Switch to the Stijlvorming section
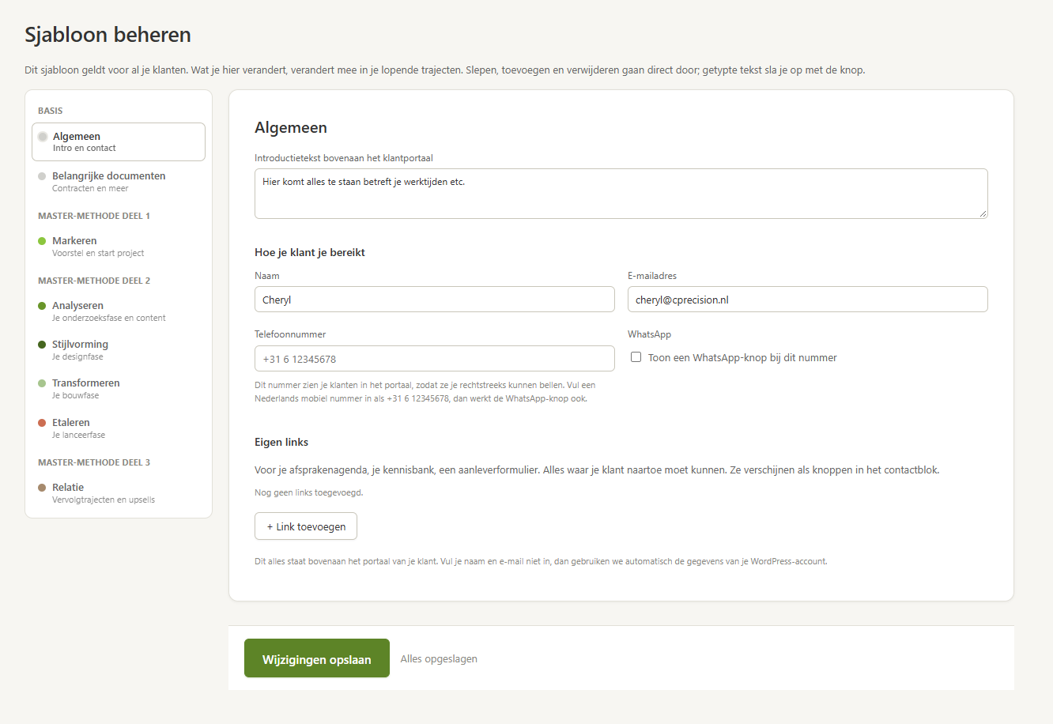This screenshot has height=724, width=1053. tap(119, 350)
